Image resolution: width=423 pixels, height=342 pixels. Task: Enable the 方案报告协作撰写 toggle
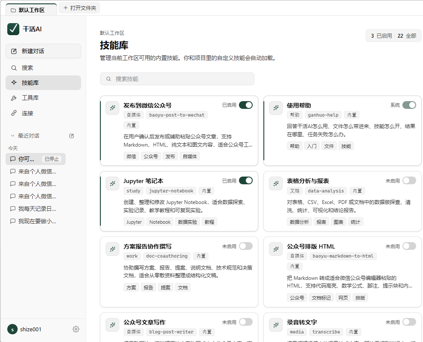246,246
